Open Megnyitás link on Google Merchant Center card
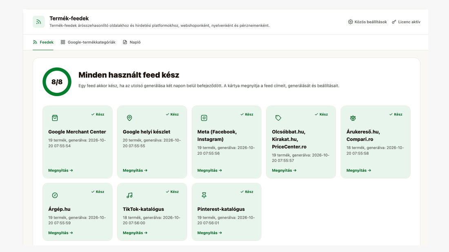 click(61, 170)
